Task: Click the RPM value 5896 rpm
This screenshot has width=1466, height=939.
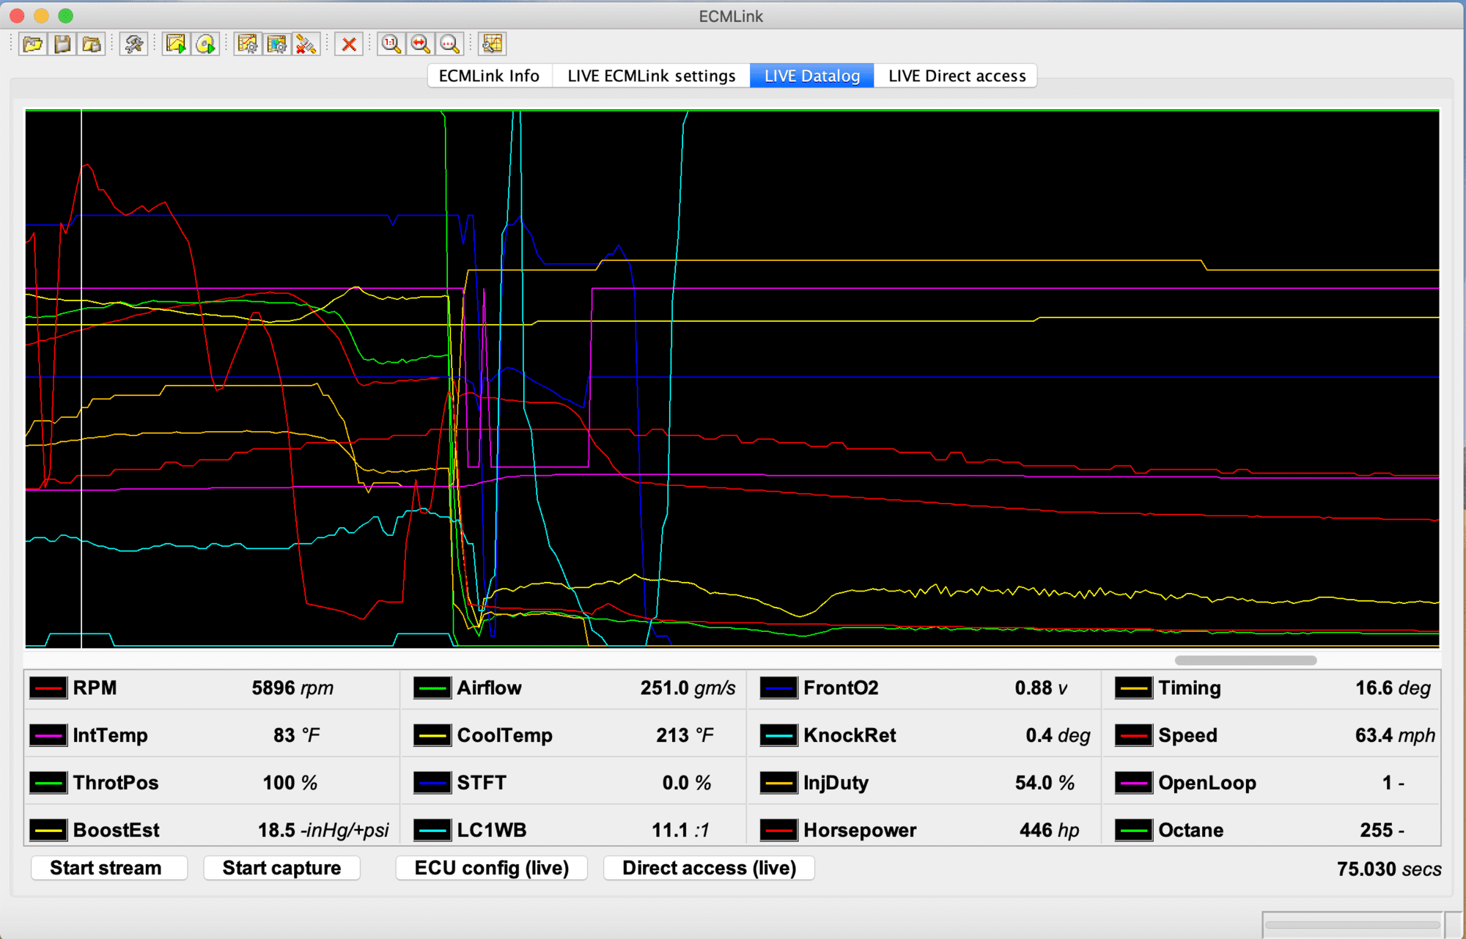Action: (292, 688)
